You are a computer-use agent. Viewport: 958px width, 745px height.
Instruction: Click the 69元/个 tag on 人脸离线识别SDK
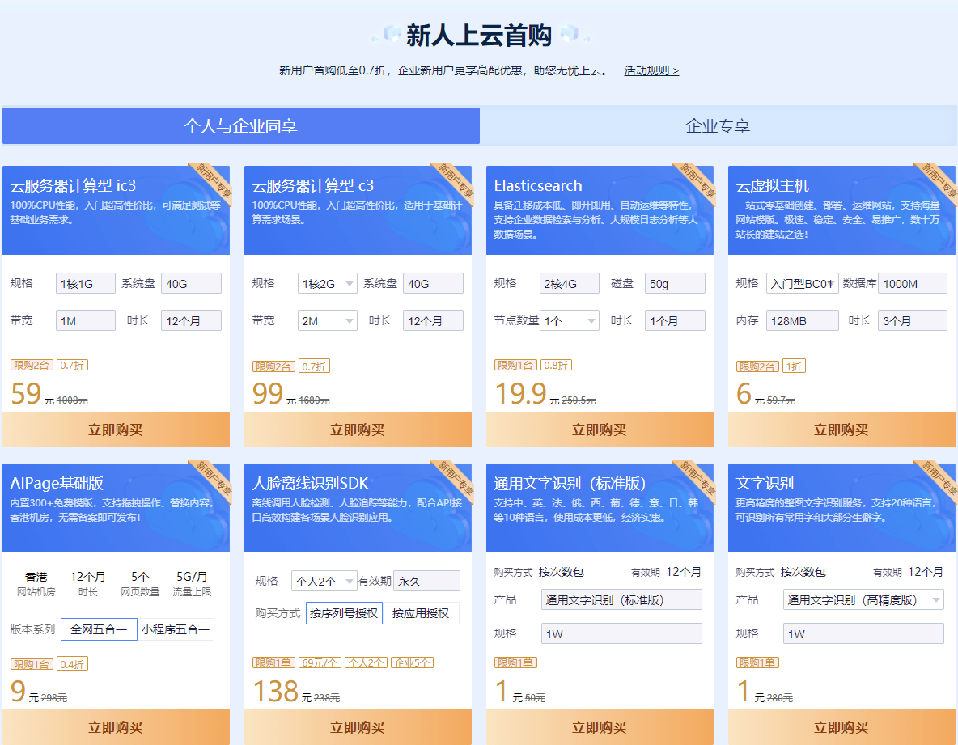[x=320, y=662]
